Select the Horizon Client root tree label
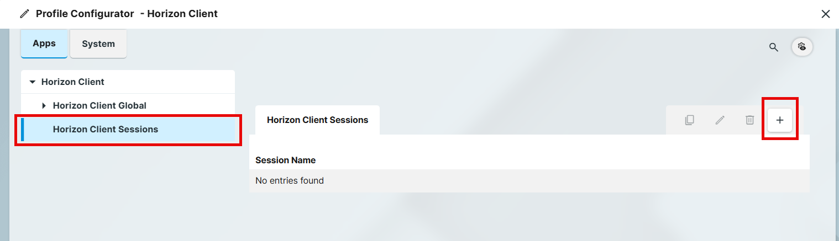The height and width of the screenshot is (241, 839). [x=73, y=82]
